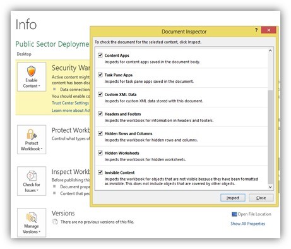Click the Desktop location text
The height and width of the screenshot is (249, 291).
24,54
